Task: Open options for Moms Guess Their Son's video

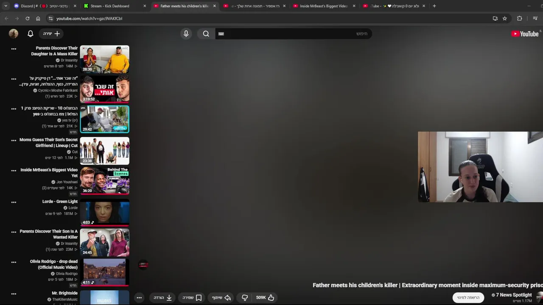Action: tap(14, 140)
